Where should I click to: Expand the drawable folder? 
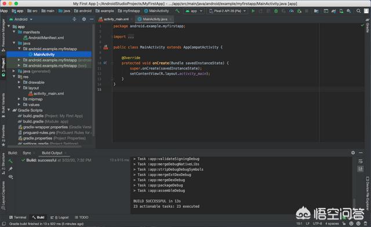click(19, 82)
